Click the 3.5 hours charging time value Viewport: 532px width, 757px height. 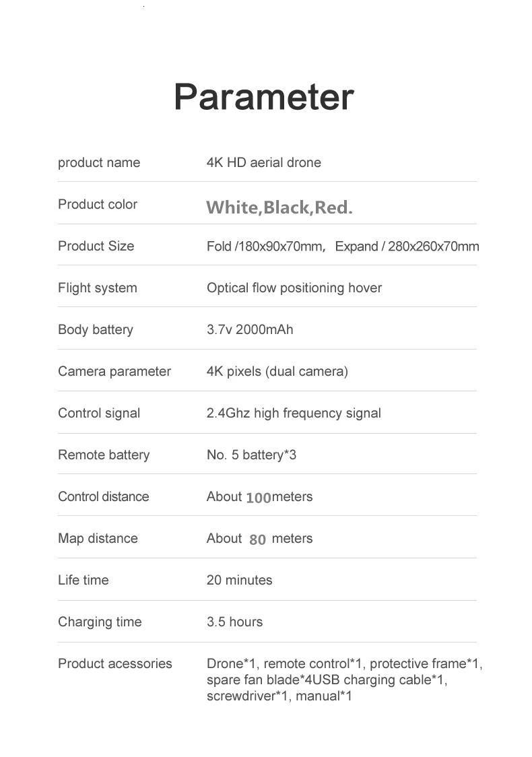(234, 622)
